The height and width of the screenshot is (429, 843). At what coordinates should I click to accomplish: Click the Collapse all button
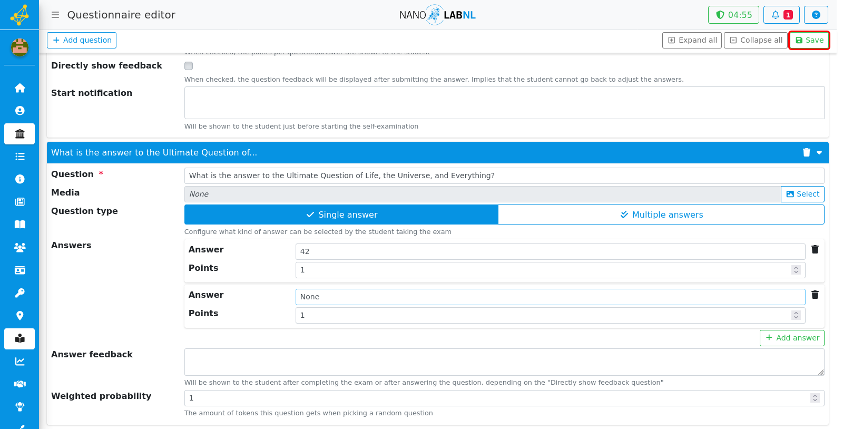[x=756, y=40]
